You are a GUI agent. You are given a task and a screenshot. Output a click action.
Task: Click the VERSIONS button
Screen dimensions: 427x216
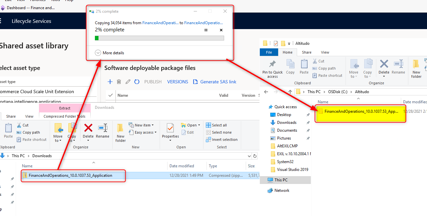[178, 82]
